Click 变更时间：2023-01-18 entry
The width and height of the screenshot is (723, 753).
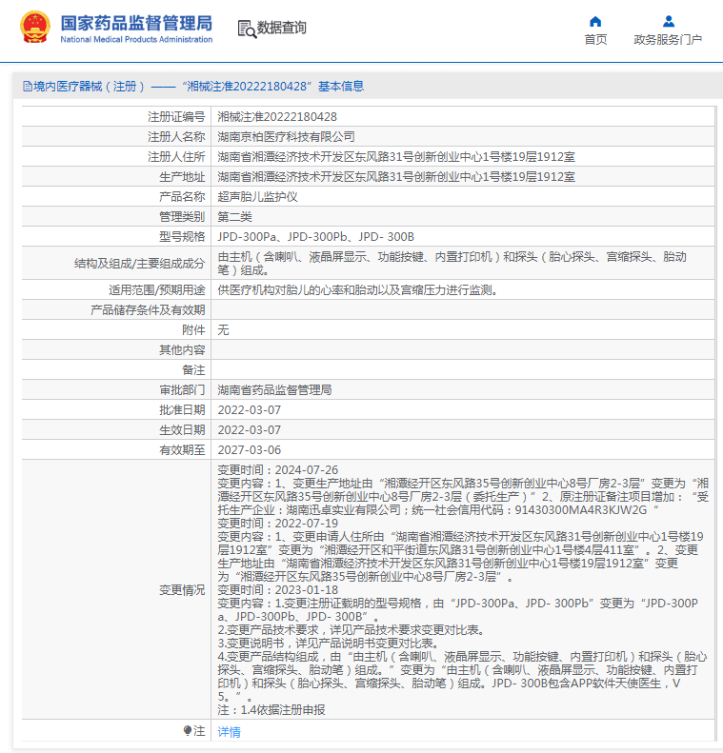tap(277, 590)
